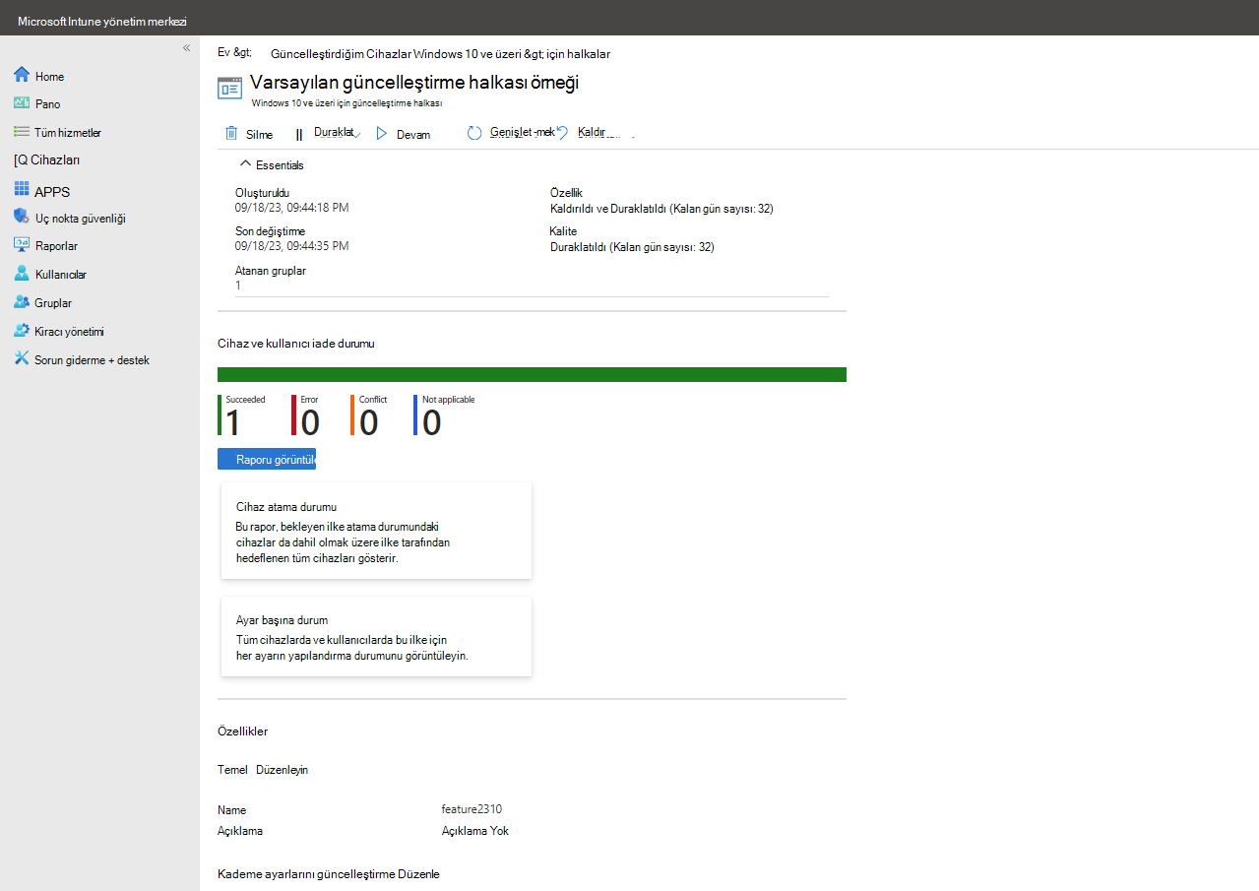Screen dimensions: 1259x891
Task: Click the Not applicable count 0
Action: (x=431, y=422)
